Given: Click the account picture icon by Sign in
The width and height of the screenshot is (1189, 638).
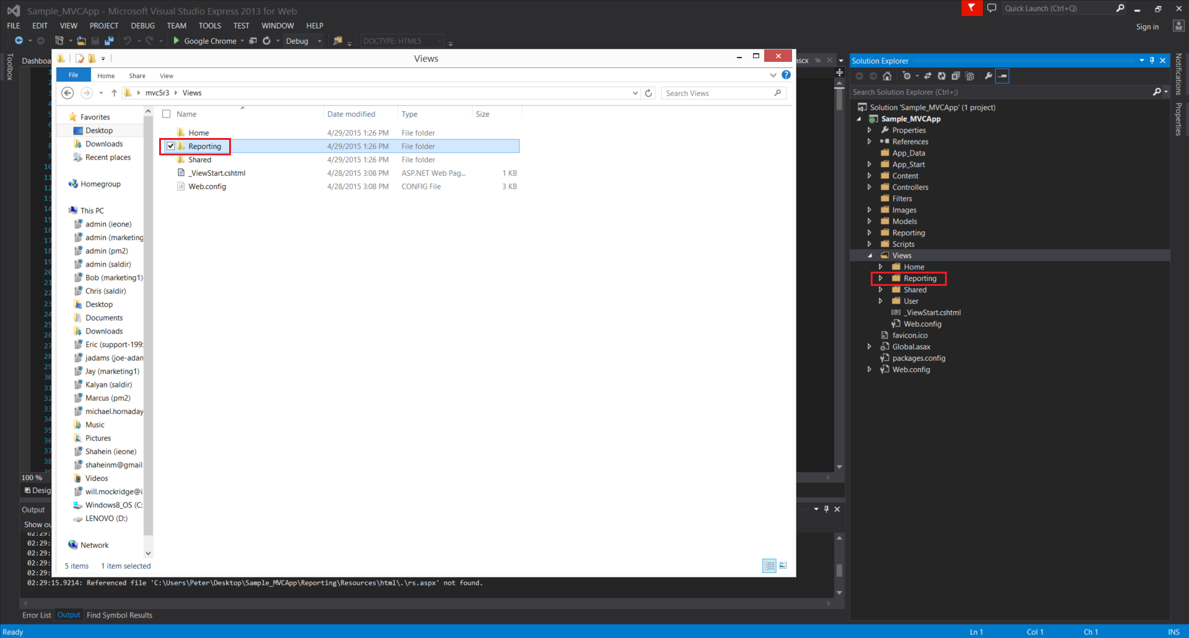Looking at the screenshot, I should pyautogui.click(x=1178, y=26).
